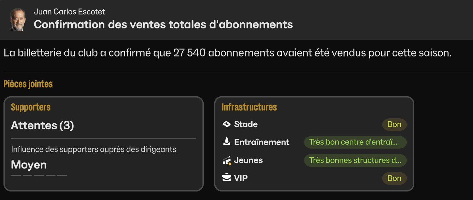Select the Jeunes row label
This screenshot has width=473, height=200.
(248, 160)
